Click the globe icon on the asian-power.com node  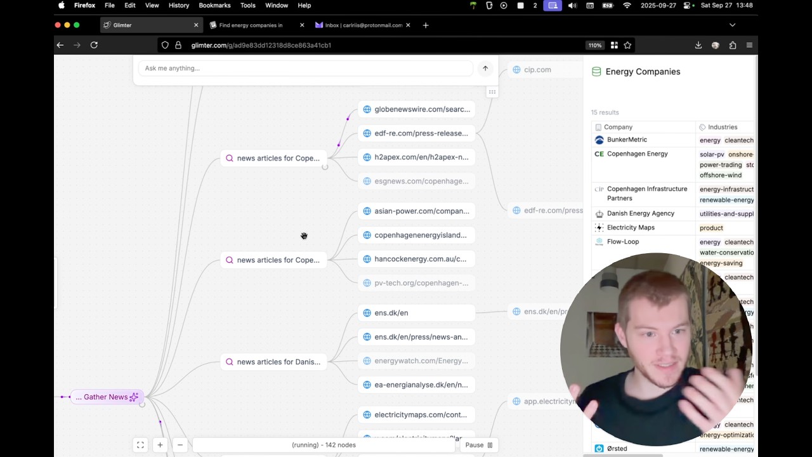[367, 211]
